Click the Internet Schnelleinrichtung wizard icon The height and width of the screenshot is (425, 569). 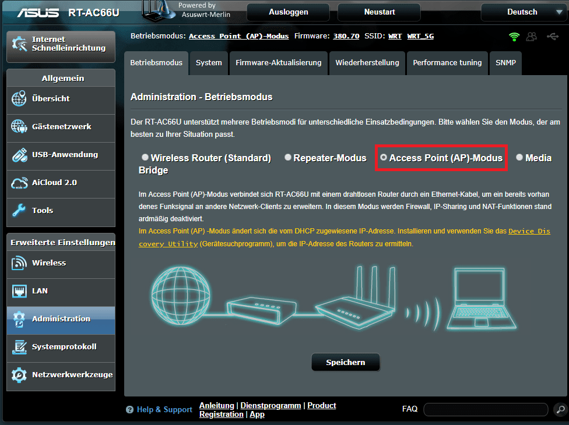coord(20,44)
